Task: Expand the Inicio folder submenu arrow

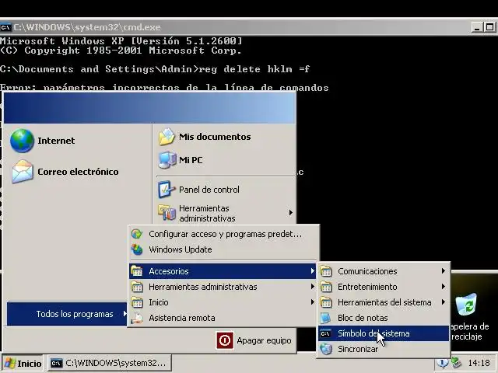Action: pos(313,302)
